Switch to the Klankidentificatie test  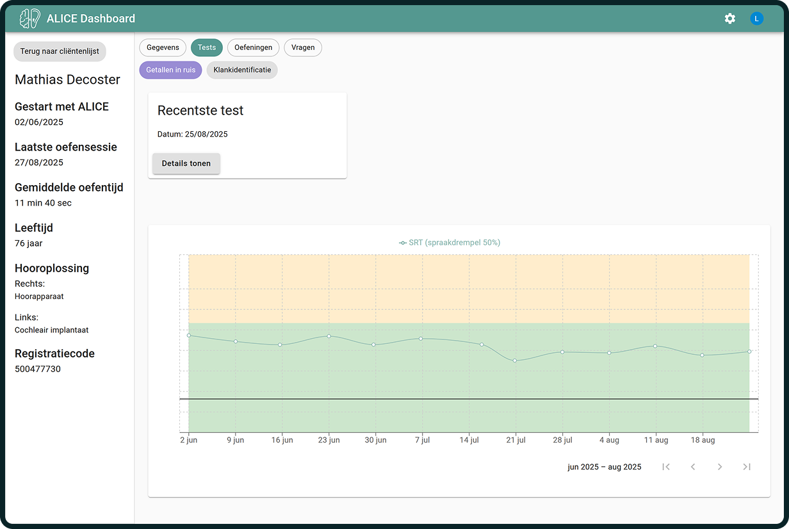coord(242,70)
